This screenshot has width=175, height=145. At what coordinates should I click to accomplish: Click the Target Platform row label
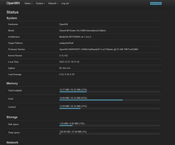(x=16, y=43)
